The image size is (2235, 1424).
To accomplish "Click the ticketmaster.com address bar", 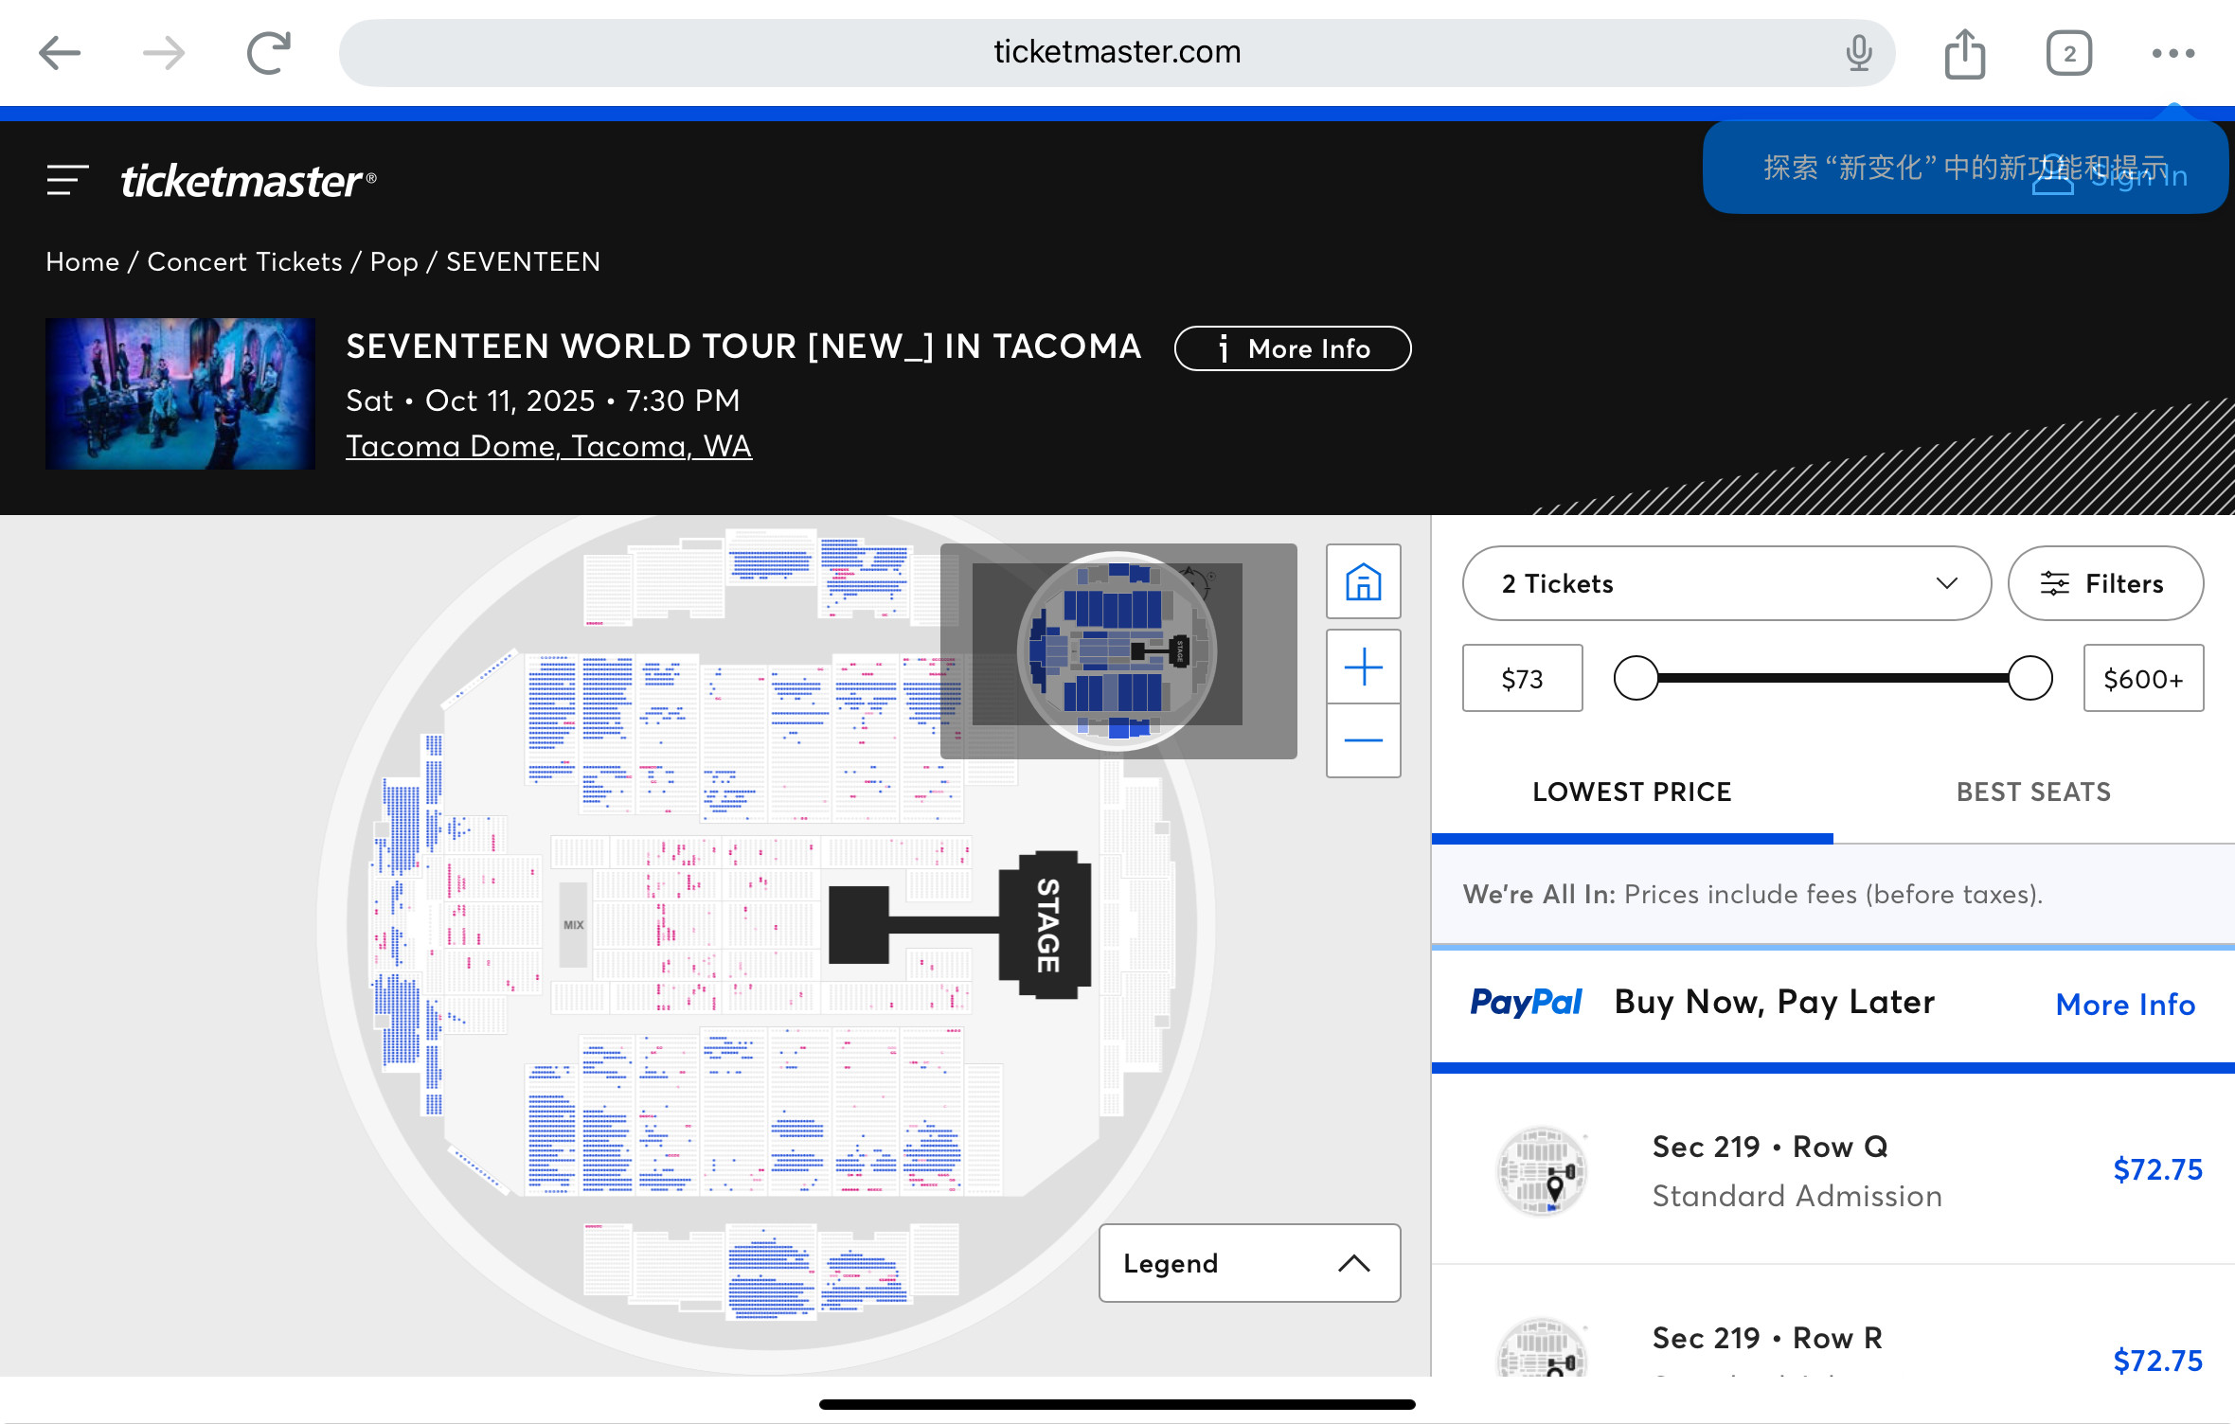I will (1117, 53).
